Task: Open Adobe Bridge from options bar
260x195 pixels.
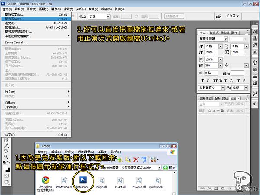Action: [219, 17]
